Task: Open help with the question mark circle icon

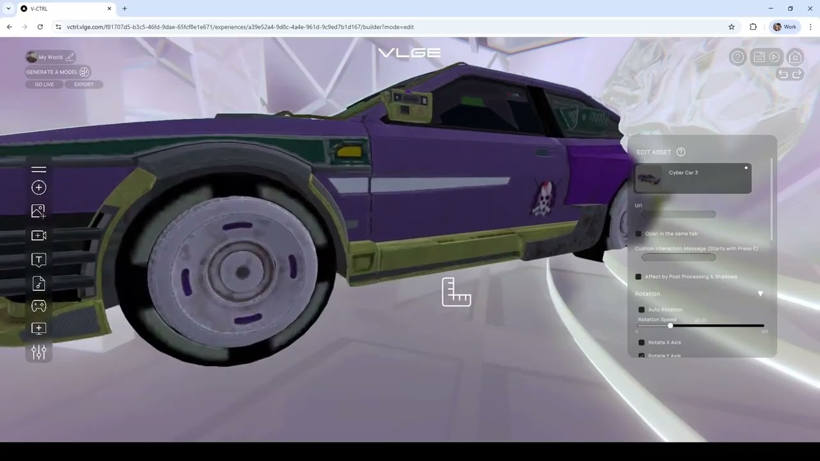Action: [737, 57]
